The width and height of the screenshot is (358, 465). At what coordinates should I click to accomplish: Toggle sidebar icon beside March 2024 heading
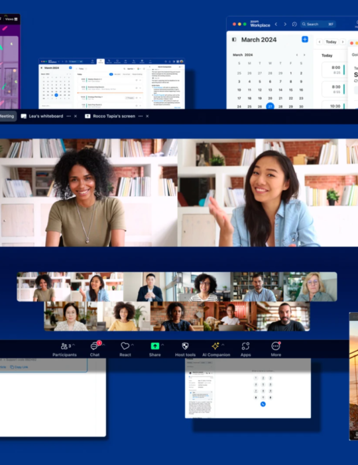coord(234,39)
